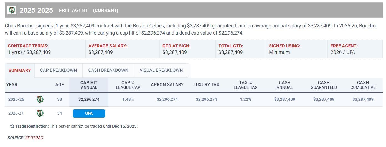Show the Visual Breakdown tab
Viewport: 386px width, 147px height.
click(x=161, y=70)
